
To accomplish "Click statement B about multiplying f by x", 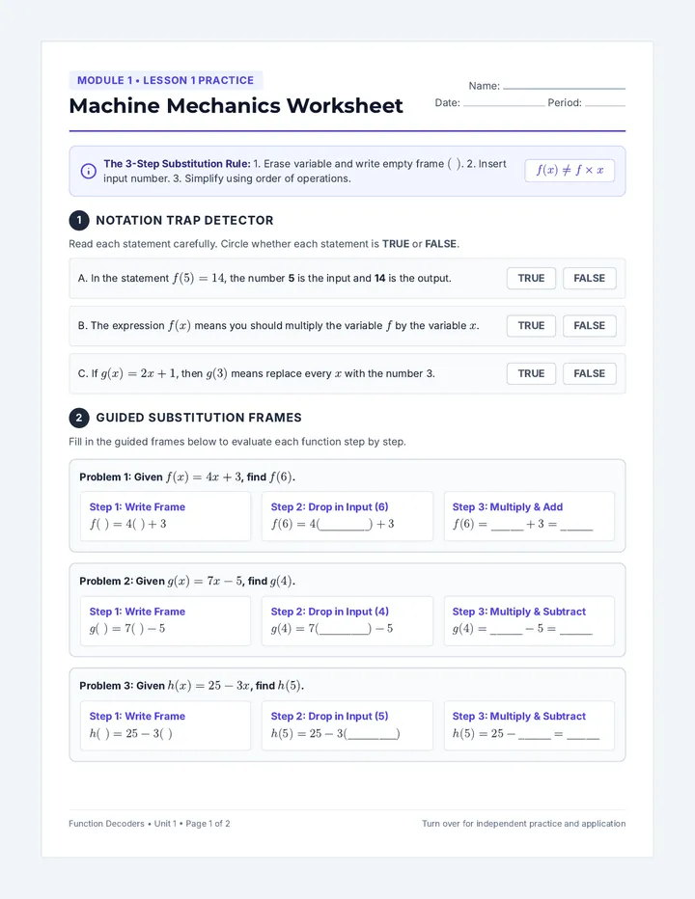I will [x=278, y=326].
